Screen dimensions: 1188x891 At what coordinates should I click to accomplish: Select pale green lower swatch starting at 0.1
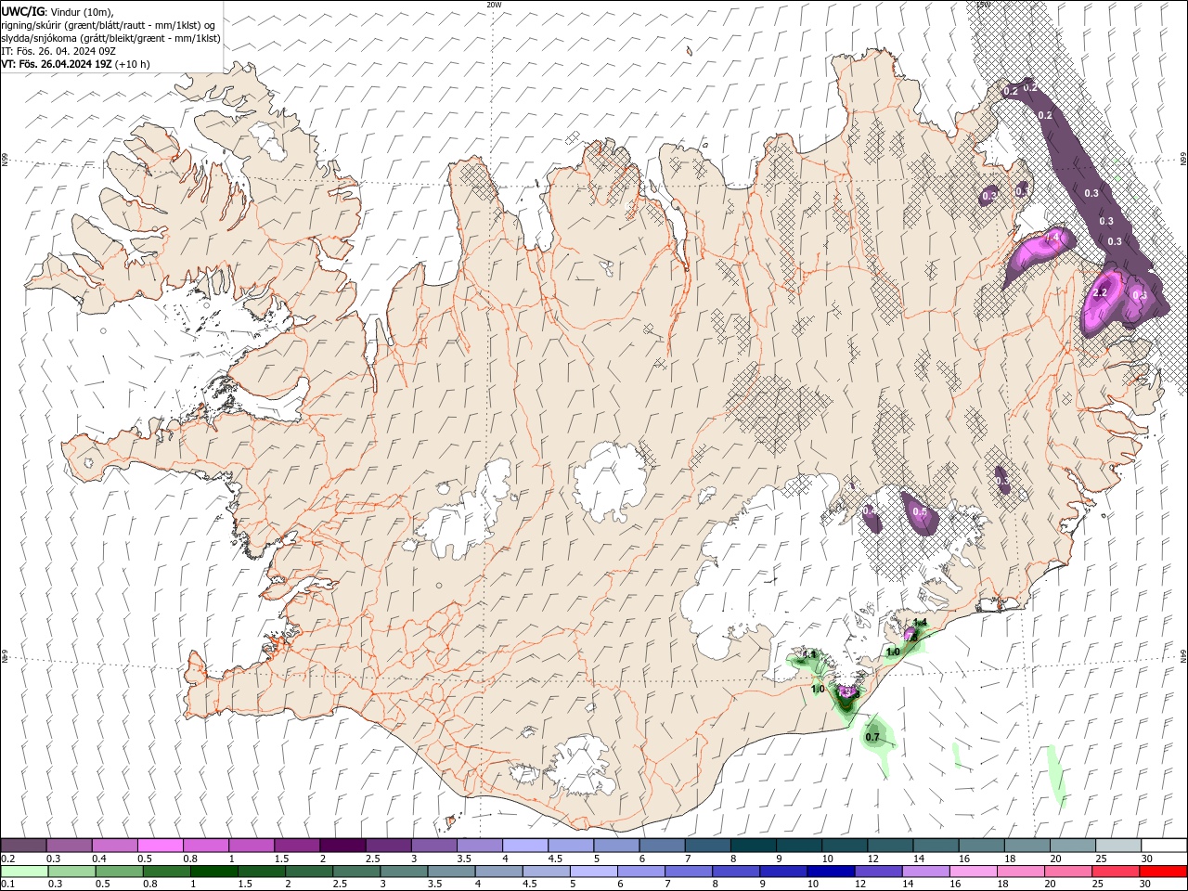(x=24, y=872)
